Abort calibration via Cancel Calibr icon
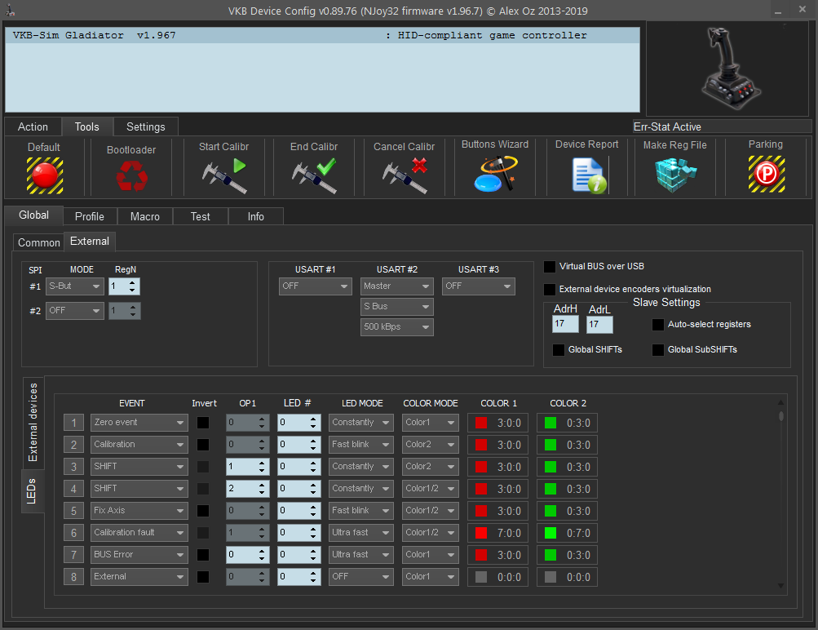This screenshot has width=818, height=630. click(x=405, y=175)
